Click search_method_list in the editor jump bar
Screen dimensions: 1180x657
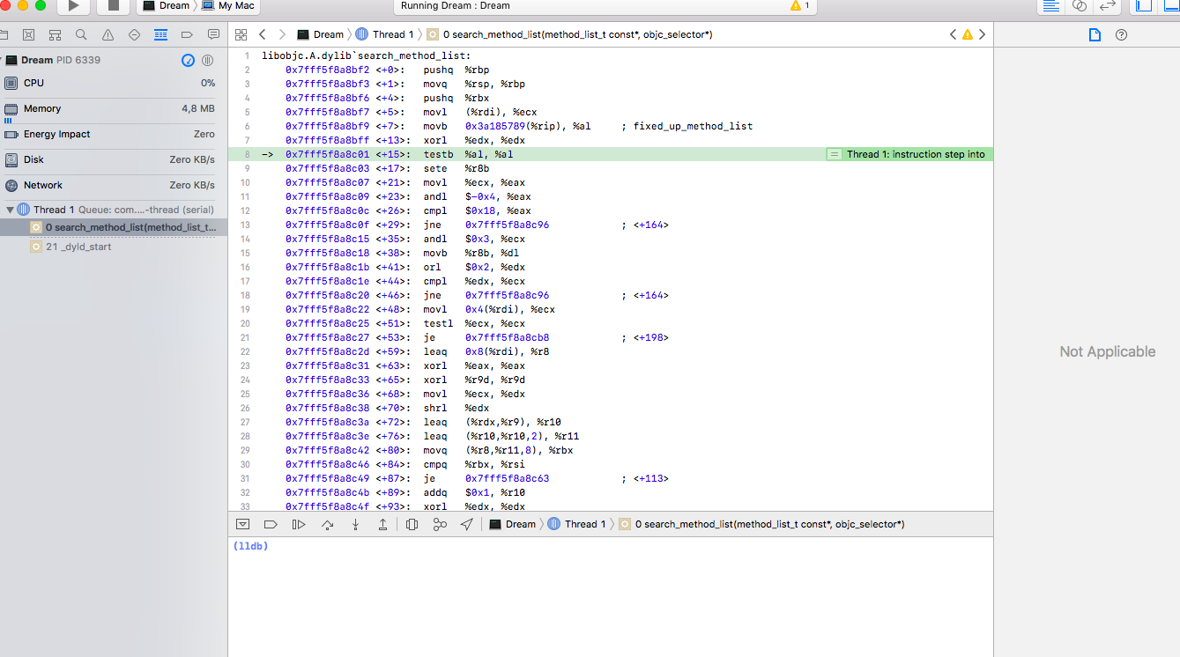(x=569, y=34)
